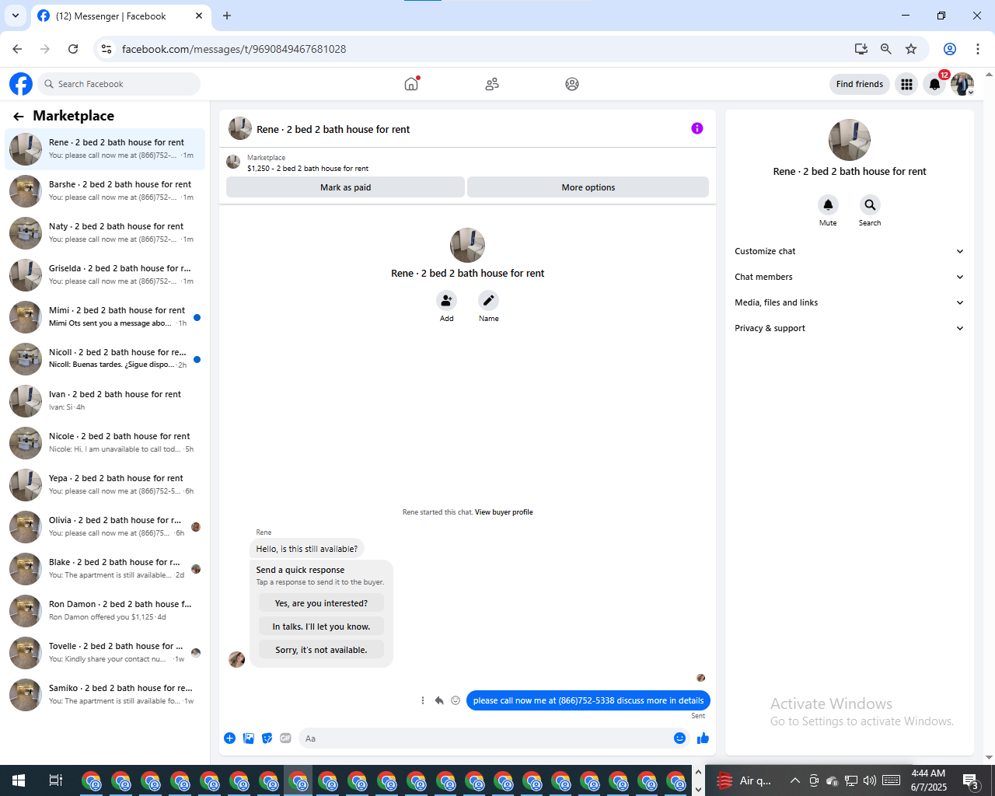
Task: Send a thumbs up like
Action: (x=703, y=738)
